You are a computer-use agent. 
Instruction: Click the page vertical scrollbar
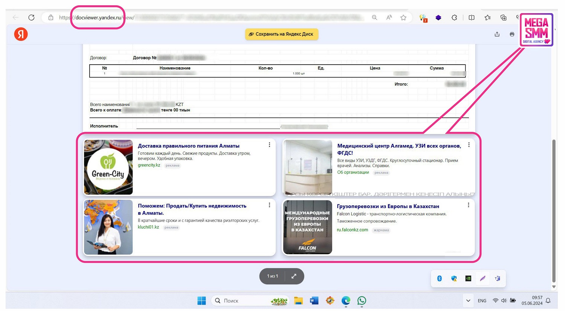[554, 210]
